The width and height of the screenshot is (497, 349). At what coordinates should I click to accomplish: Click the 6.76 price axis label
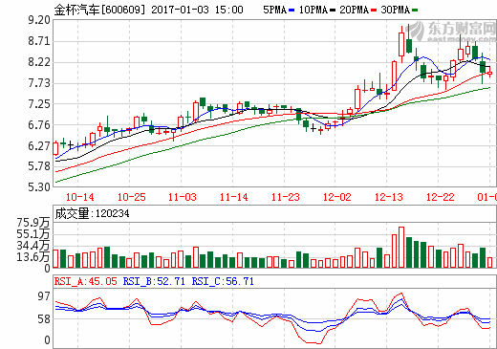[x=39, y=125]
